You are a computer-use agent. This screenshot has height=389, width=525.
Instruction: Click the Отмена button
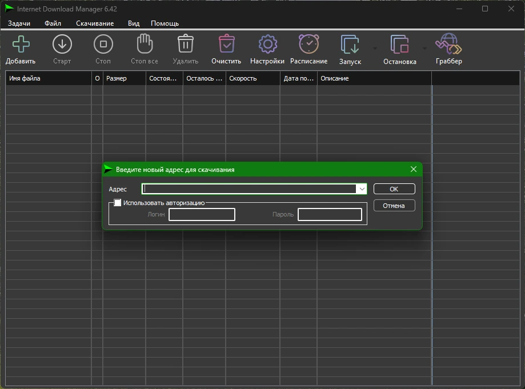(x=394, y=206)
